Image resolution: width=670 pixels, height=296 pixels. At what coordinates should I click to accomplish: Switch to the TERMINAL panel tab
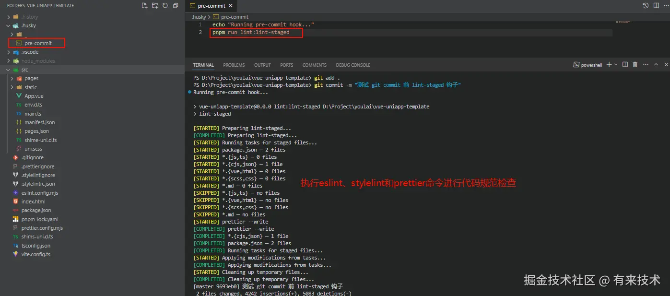(x=203, y=65)
